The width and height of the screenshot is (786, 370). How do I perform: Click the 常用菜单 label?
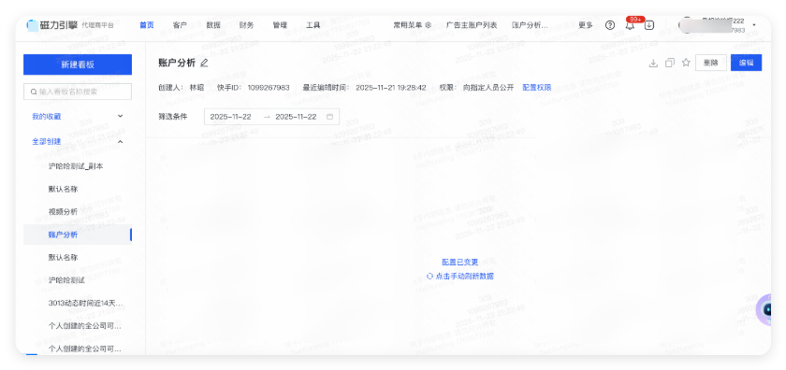point(408,25)
